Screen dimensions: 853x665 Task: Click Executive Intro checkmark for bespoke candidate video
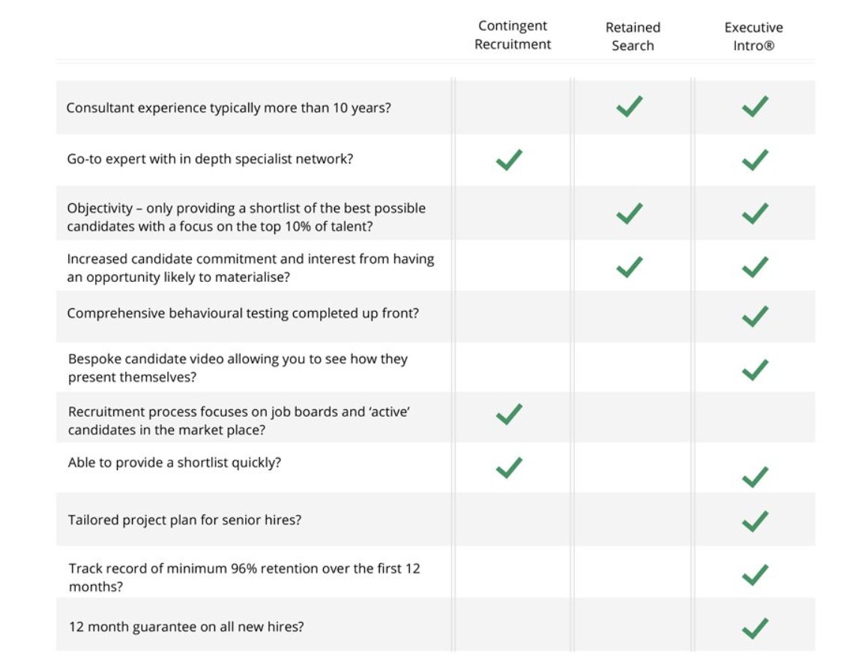[755, 370]
